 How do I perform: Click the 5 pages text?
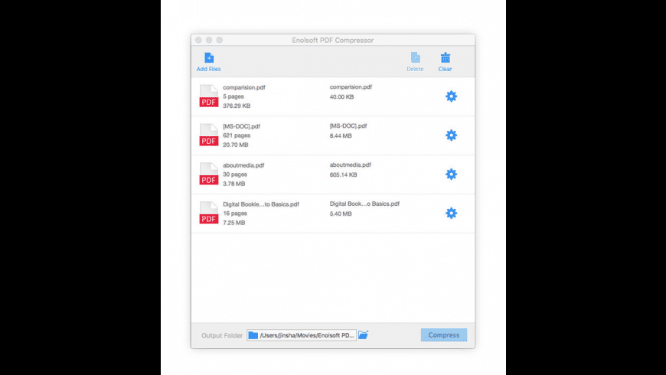pyautogui.click(x=233, y=96)
